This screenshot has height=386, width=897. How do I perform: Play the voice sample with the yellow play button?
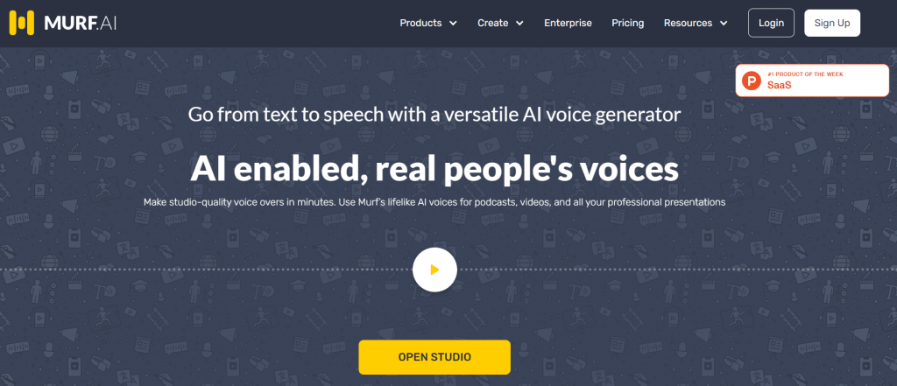(x=434, y=270)
